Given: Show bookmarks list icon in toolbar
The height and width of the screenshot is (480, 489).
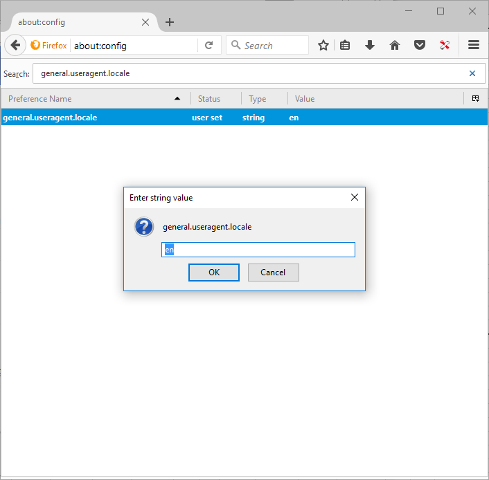Looking at the screenshot, I should 345,46.
